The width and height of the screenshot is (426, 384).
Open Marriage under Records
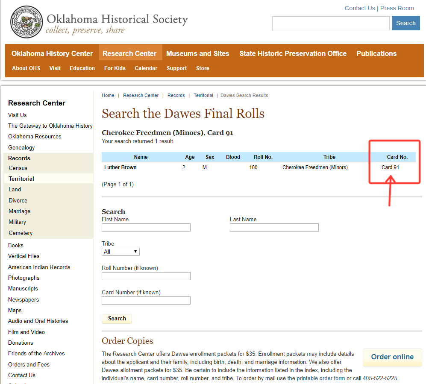(x=20, y=211)
